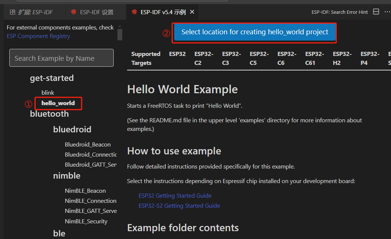
Task: Click the Espressif logo on the 示例 tab
Action: (x=134, y=12)
